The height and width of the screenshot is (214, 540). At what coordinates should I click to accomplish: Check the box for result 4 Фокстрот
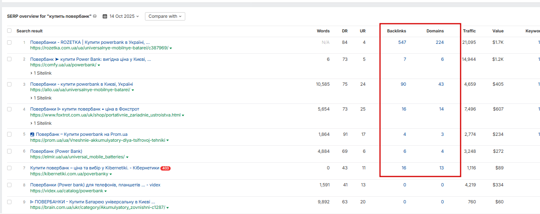(x=9, y=109)
